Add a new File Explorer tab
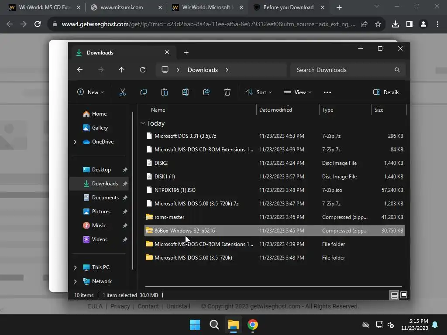Image resolution: width=447 pixels, height=335 pixels. pyautogui.click(x=186, y=53)
